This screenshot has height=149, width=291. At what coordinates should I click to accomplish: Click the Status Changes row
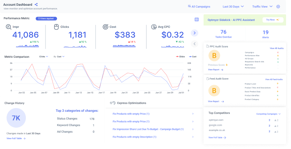[x=76, y=119]
